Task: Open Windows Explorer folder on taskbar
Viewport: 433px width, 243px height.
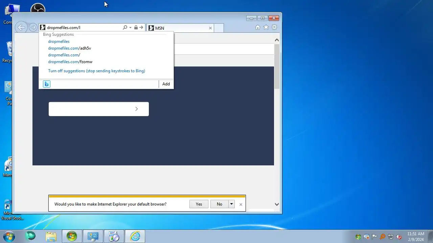Action: (x=51, y=236)
